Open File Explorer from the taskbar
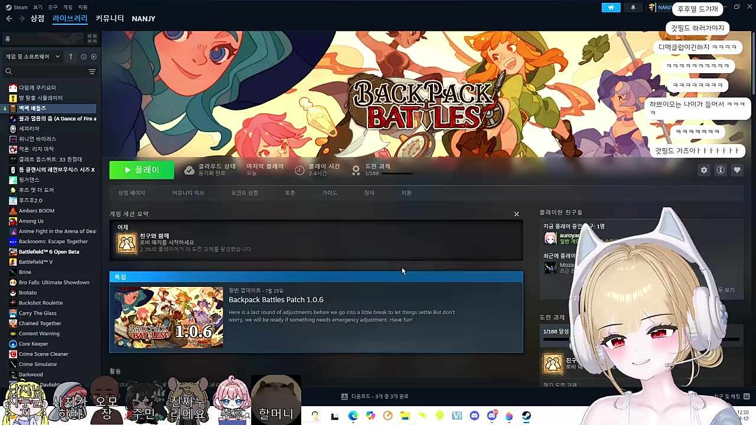 [405, 416]
